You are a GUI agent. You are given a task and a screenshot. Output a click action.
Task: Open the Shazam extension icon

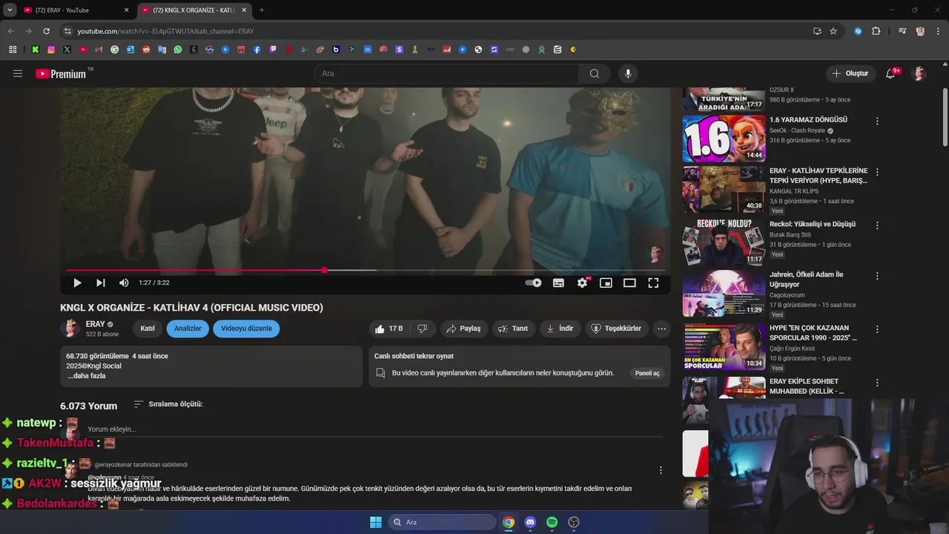[858, 31]
